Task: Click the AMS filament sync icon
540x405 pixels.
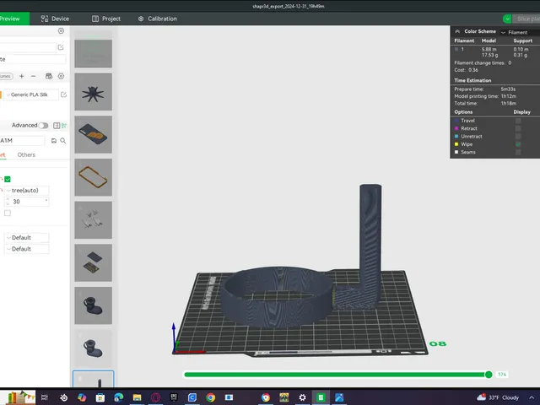Action: 49,76
